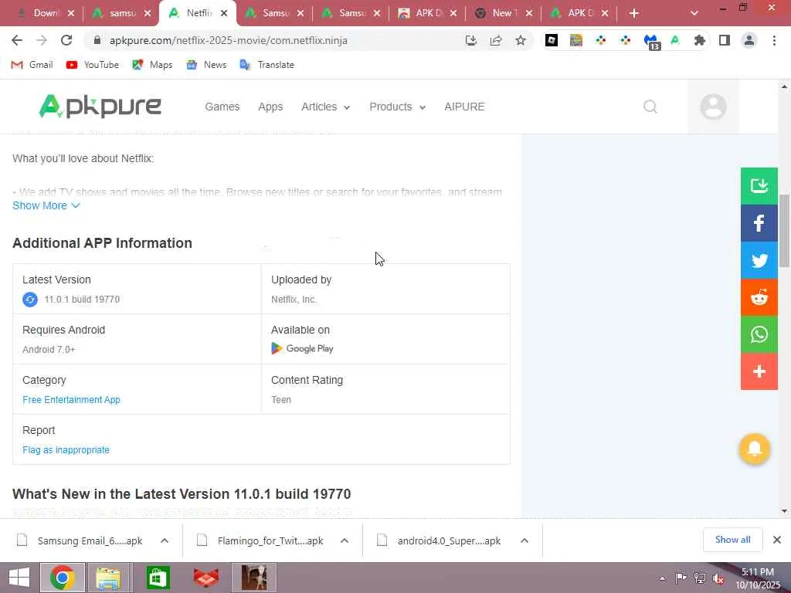Click the 'Android 7.0+' requirement text
Viewport: 791px width, 593px height.
(49, 350)
